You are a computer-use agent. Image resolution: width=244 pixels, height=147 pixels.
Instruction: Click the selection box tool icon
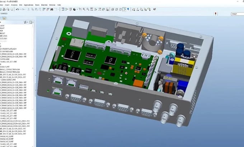(x=56, y=9)
